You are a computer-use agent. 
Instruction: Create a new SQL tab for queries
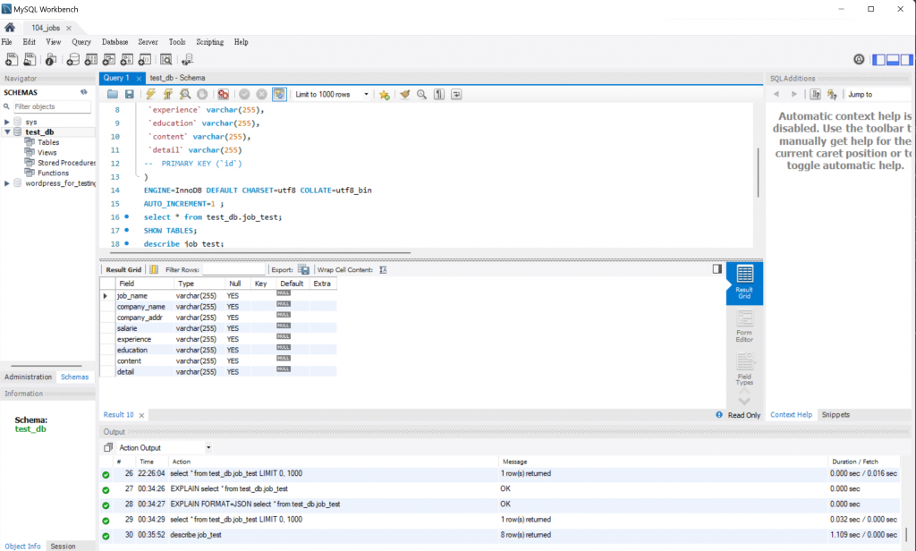11,59
